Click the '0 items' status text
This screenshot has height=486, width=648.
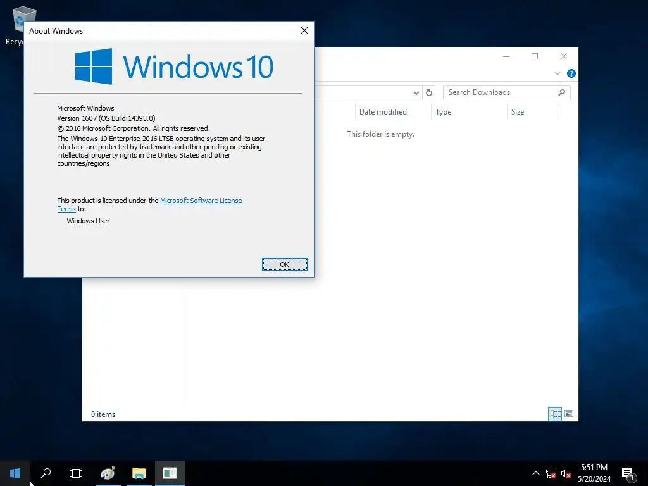tap(103, 414)
